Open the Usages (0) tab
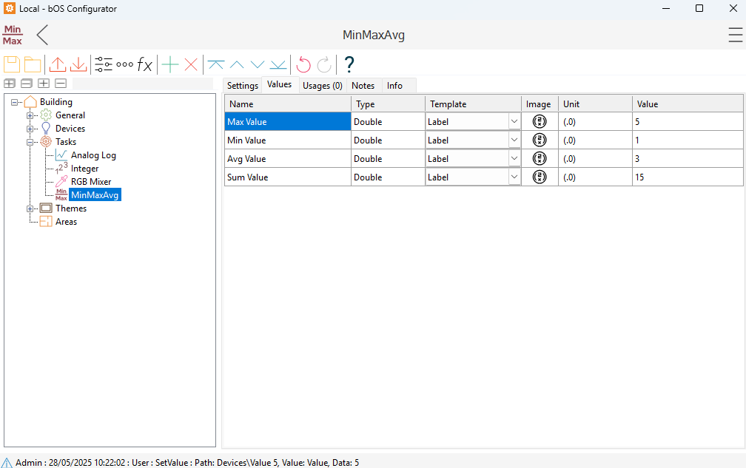This screenshot has width=746, height=468. click(x=323, y=86)
